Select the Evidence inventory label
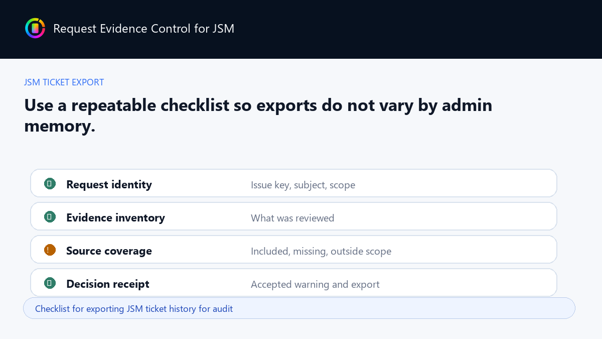 point(115,218)
